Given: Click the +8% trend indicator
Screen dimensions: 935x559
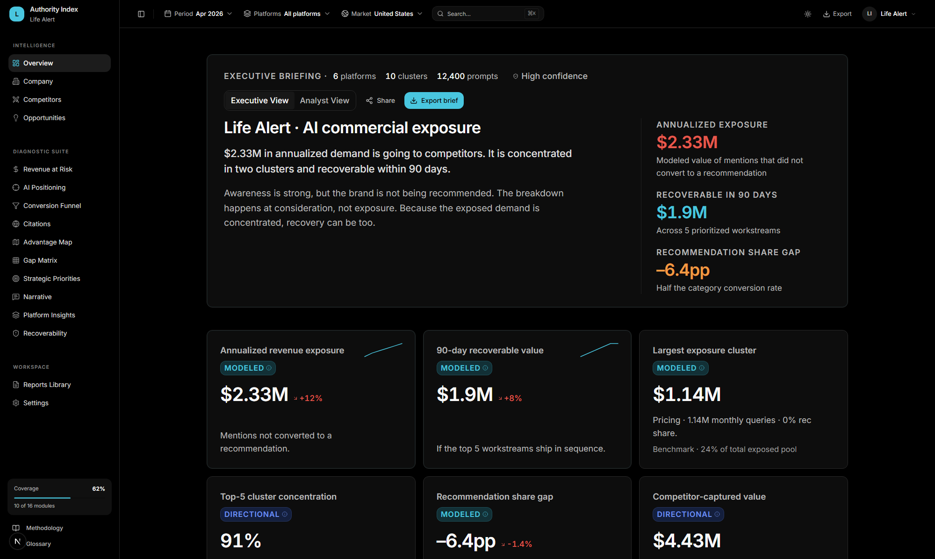Looking at the screenshot, I should pyautogui.click(x=510, y=398).
